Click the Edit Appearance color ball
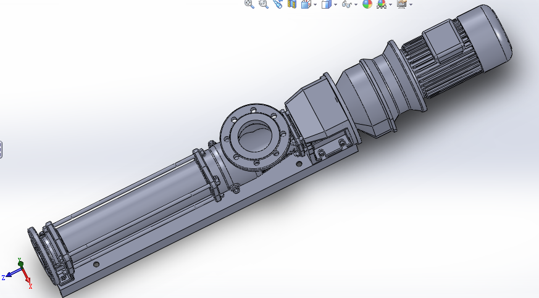Image resolution: width=539 pixels, height=298 pixels. pyautogui.click(x=367, y=4)
